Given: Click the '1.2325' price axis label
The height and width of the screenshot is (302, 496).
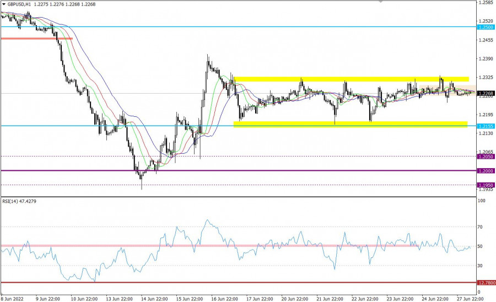Looking at the screenshot, I should click(487, 78).
